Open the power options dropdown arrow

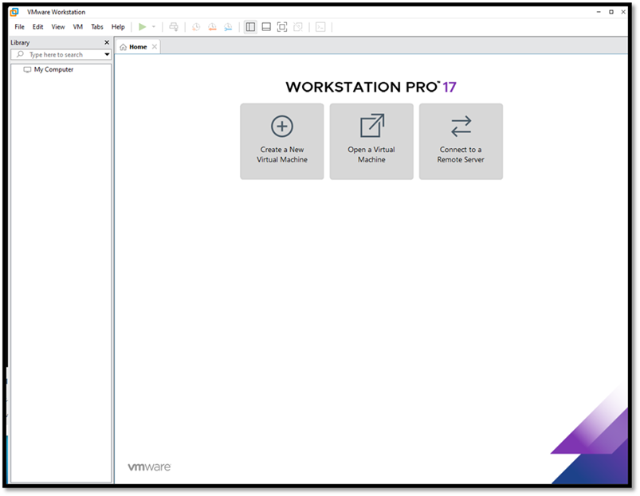pyautogui.click(x=154, y=27)
